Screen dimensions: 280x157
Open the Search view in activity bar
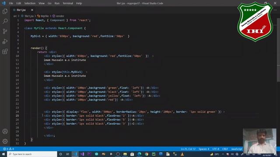[5, 21]
